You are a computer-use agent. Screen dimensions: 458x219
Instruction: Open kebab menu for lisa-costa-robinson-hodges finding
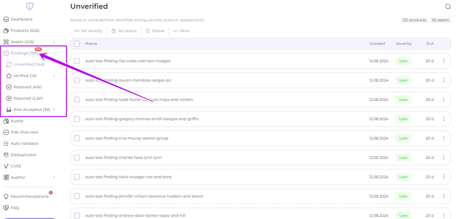(x=444, y=61)
